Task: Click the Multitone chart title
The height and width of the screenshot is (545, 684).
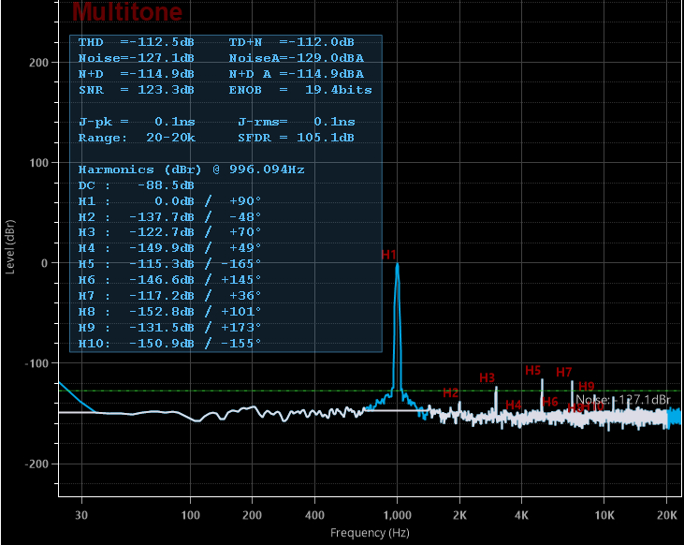Action: [127, 12]
